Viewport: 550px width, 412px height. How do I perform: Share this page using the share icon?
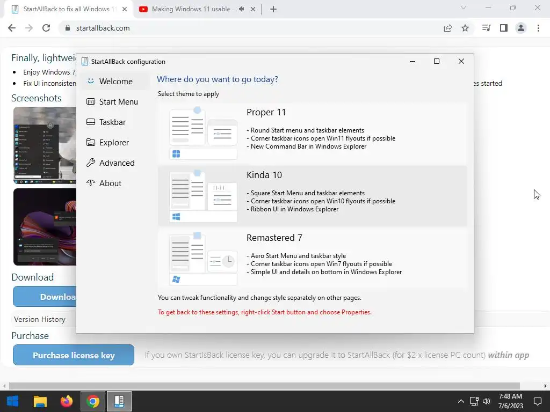pos(448,28)
